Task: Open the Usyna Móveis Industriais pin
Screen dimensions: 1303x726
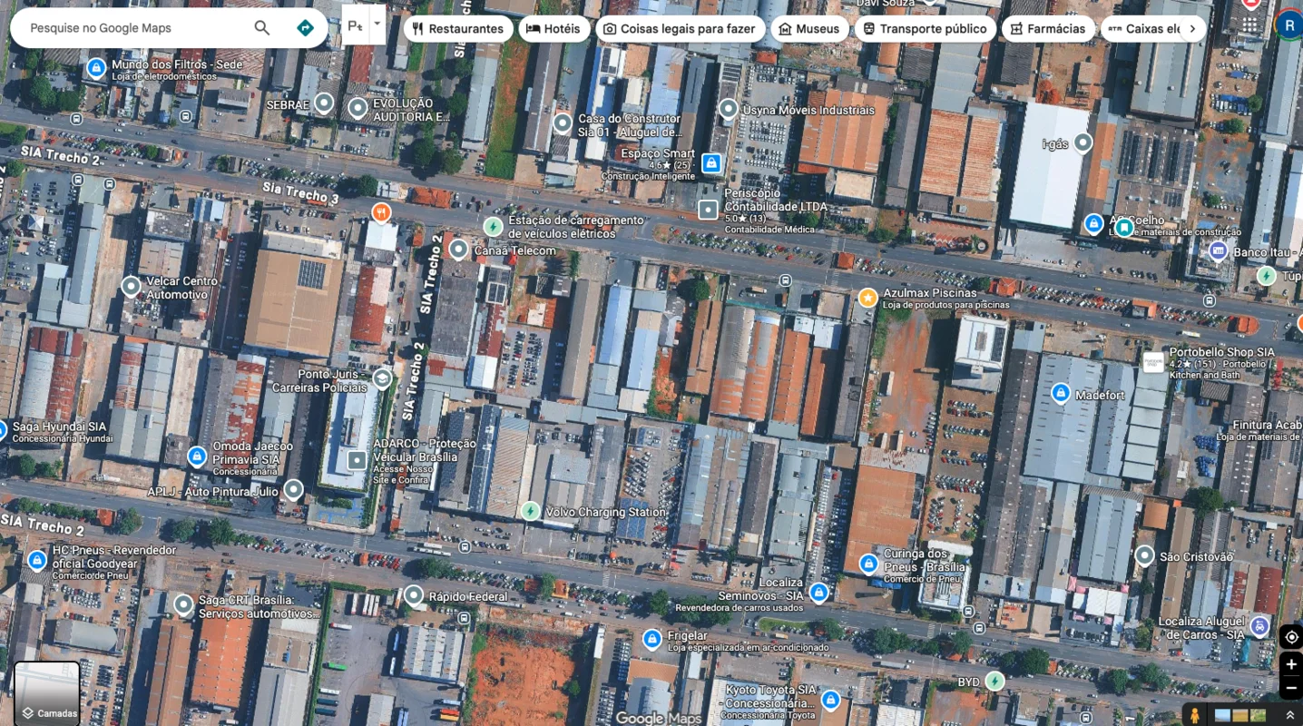Action: tap(728, 109)
